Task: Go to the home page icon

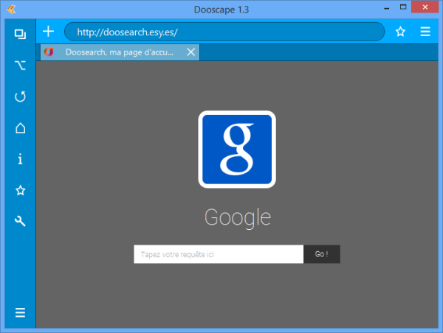Action: point(20,128)
